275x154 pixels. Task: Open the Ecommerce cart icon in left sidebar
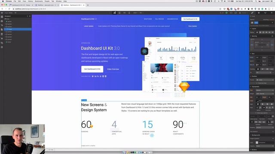2,38
